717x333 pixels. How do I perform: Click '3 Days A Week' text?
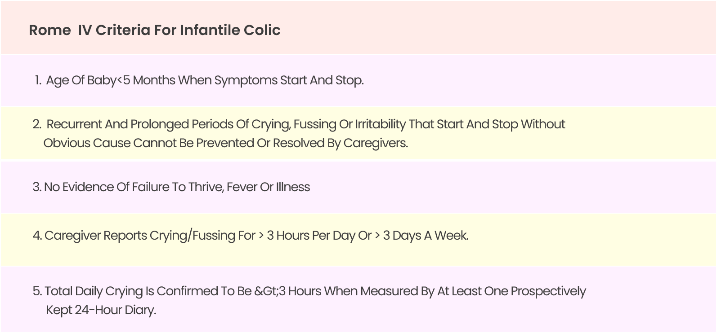point(426,236)
